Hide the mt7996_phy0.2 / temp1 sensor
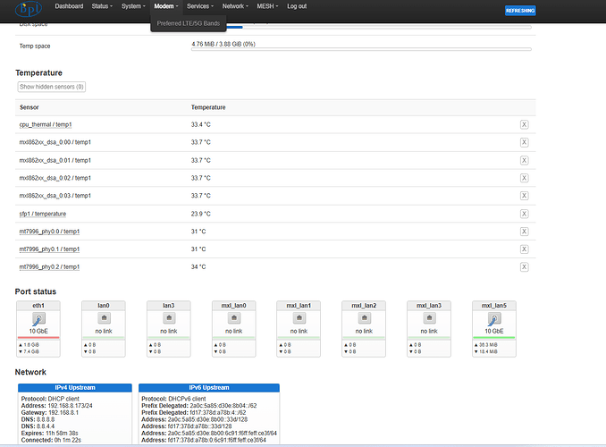Screen dimensions: 606x447 coord(524,266)
